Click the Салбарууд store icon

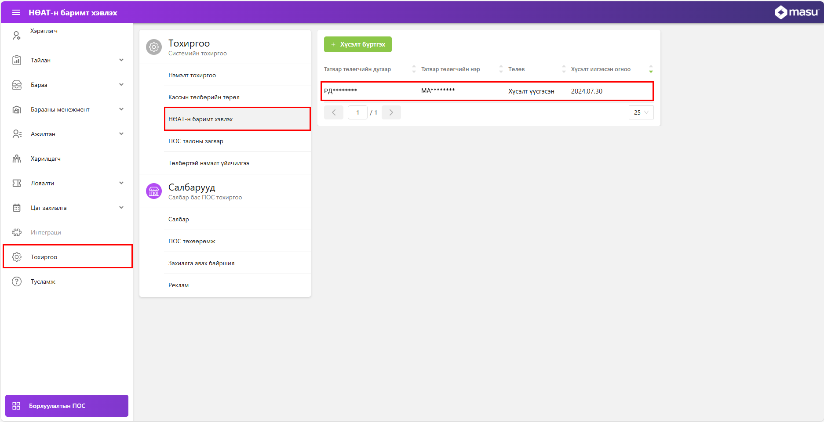coord(154,191)
